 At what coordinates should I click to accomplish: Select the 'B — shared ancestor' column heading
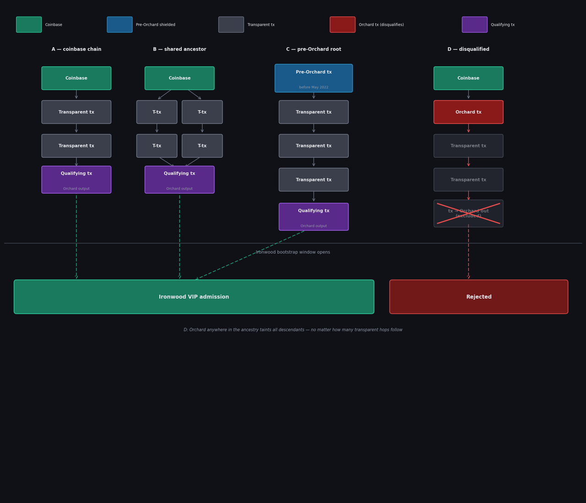point(179,49)
